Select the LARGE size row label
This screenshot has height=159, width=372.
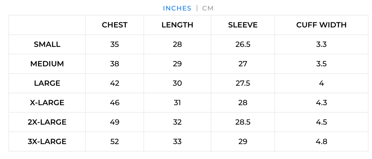click(x=47, y=83)
